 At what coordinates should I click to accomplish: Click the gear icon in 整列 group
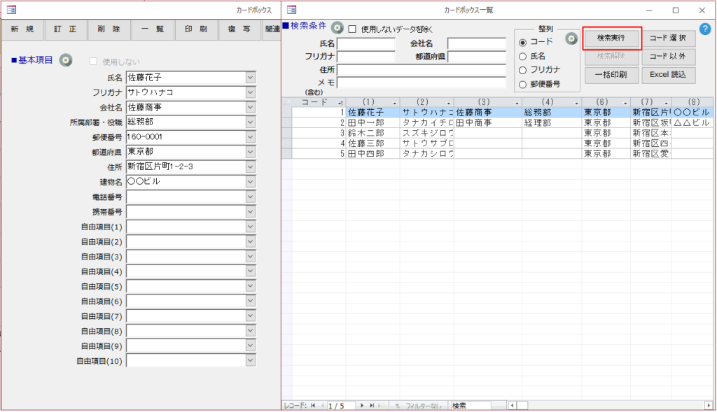(x=571, y=38)
